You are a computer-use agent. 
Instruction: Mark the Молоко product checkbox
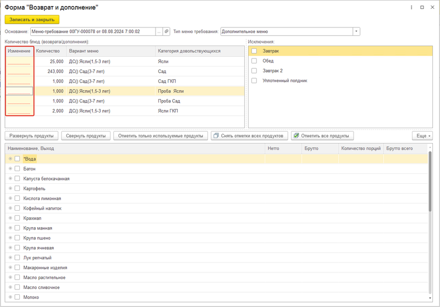[x=18, y=297]
